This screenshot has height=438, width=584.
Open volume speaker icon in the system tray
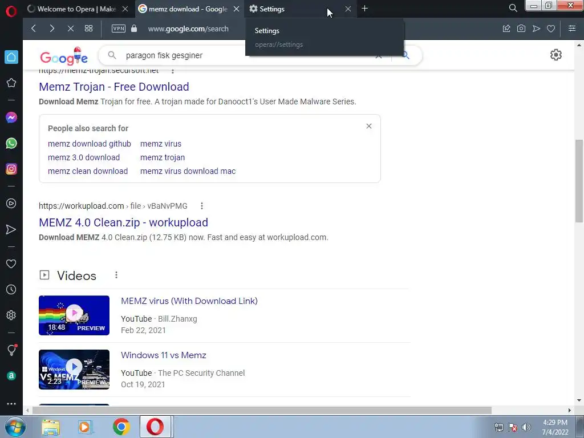[526, 427]
